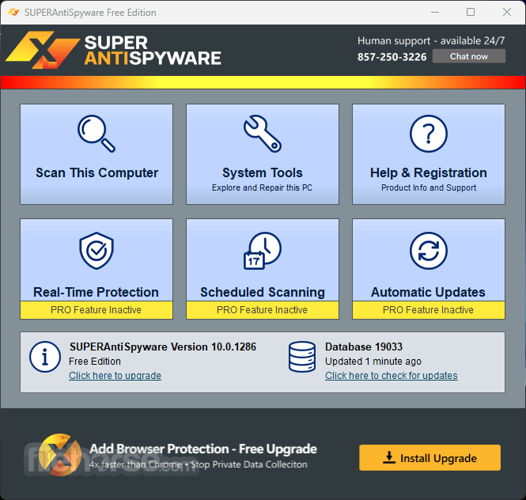Image resolution: width=526 pixels, height=500 pixels.
Task: Click PRO Feature Inactive under Real-Time Protection
Action: pyautogui.click(x=96, y=310)
